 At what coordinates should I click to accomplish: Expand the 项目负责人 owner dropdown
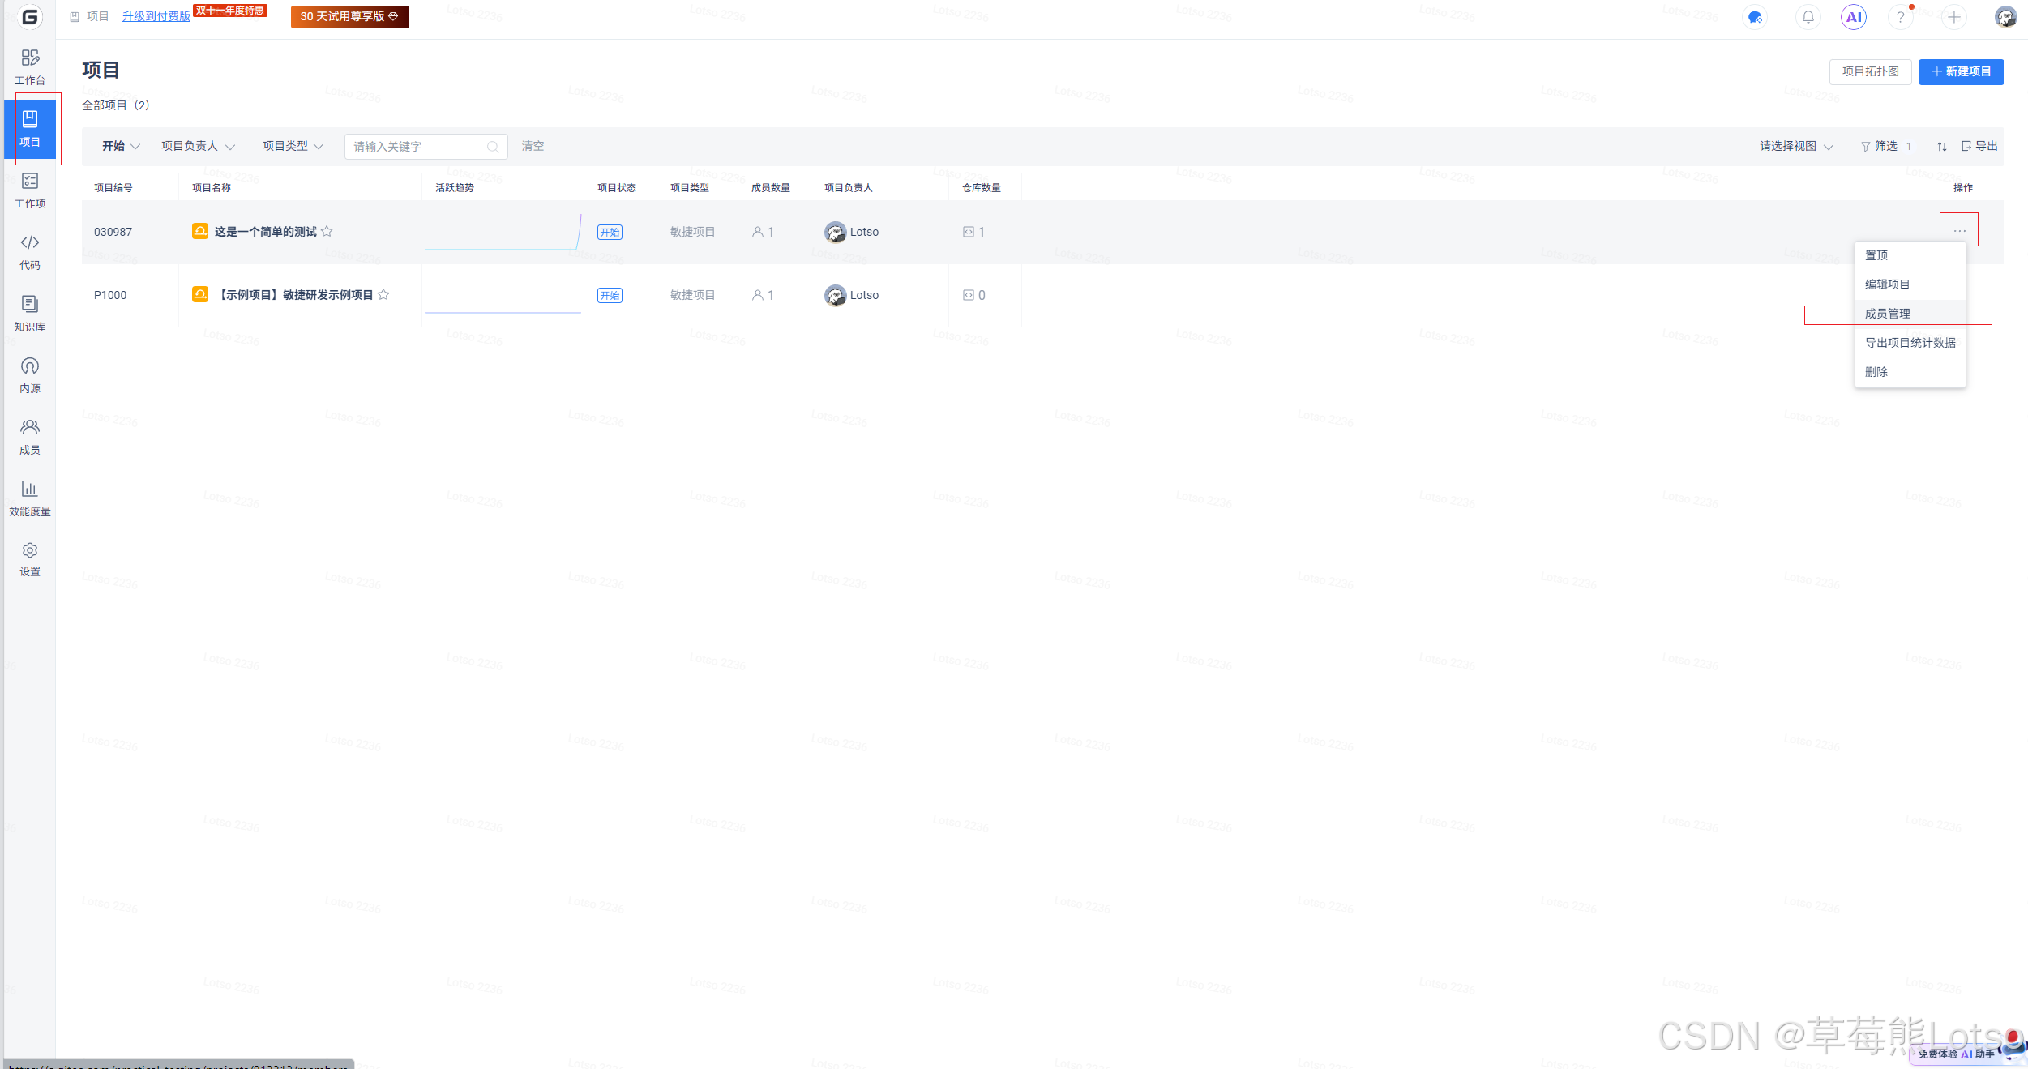click(198, 146)
